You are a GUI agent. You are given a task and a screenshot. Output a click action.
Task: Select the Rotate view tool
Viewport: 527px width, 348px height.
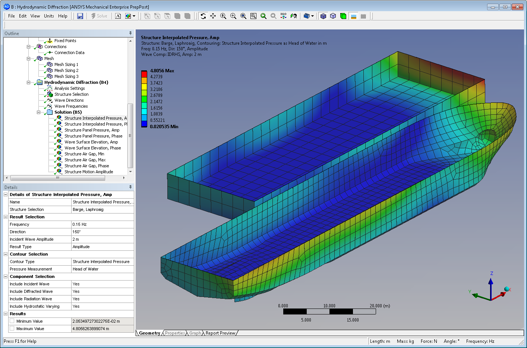(203, 16)
